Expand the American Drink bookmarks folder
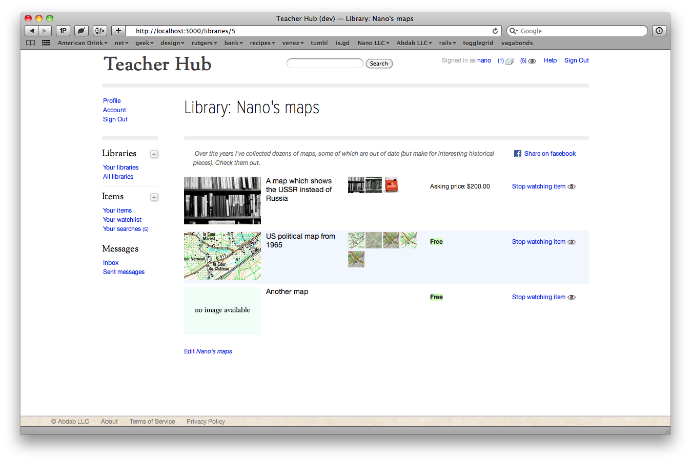The height and width of the screenshot is (461, 691). pos(83,43)
